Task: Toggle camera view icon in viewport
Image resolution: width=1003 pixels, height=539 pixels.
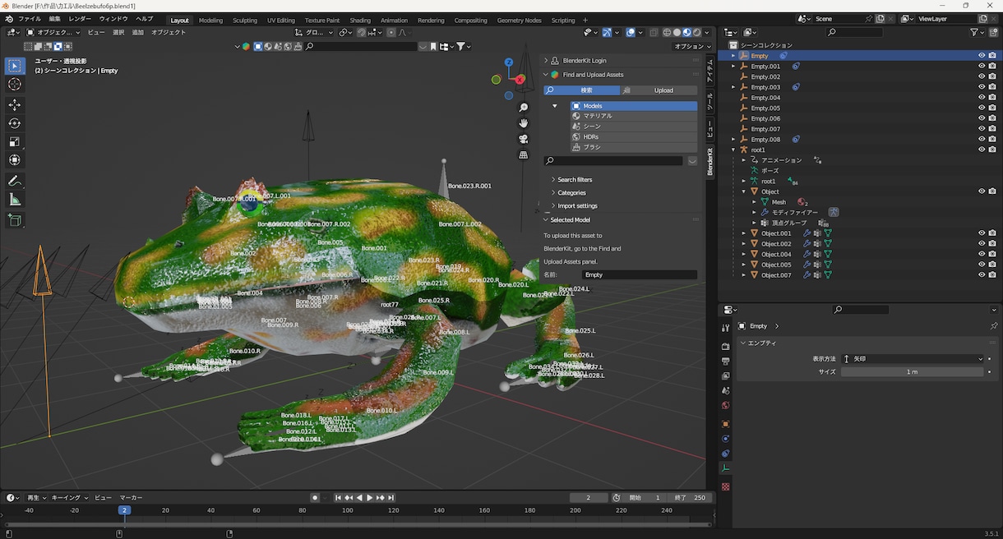Action: [x=524, y=139]
